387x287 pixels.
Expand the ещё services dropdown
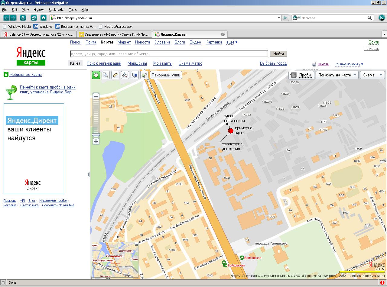click(232, 42)
